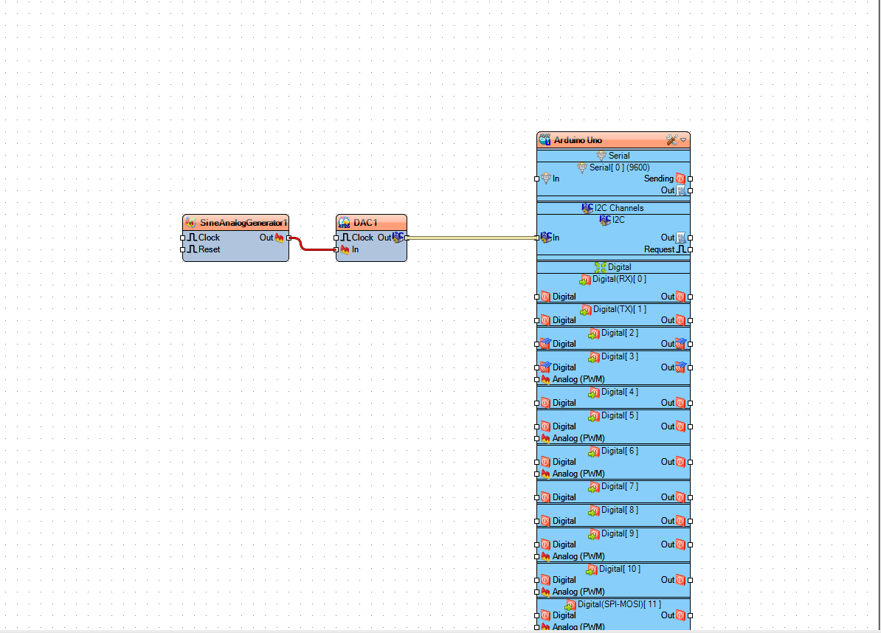Open the Arduino Uno tools wrench icon
This screenshot has width=881, height=633.
(x=671, y=140)
